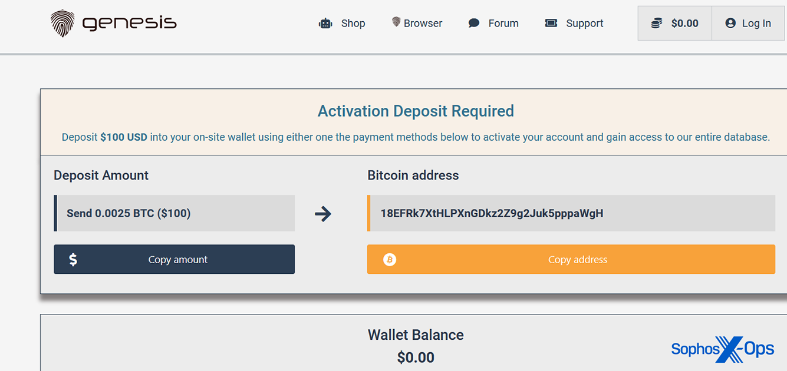Click the robot icon beside Shop

pos(325,24)
